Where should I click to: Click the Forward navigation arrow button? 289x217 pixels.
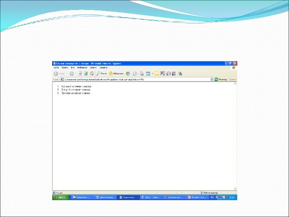[x=71, y=74]
